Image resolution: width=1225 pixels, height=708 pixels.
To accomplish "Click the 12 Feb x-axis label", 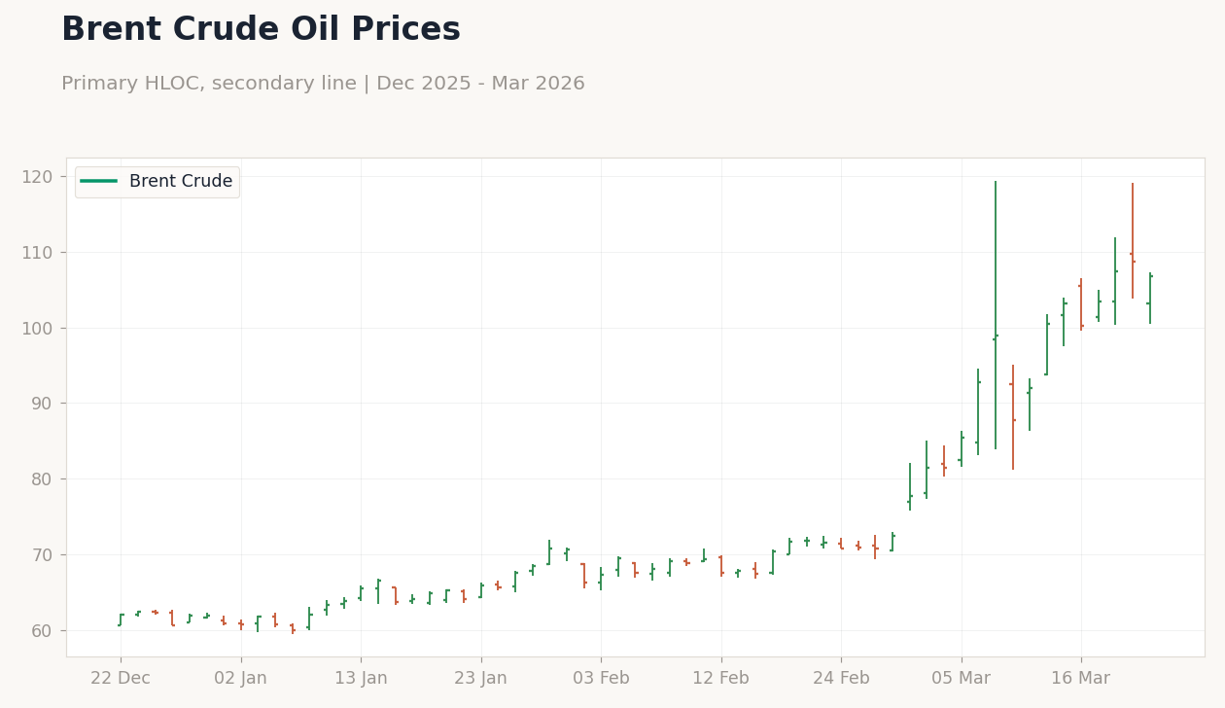I will click(720, 679).
